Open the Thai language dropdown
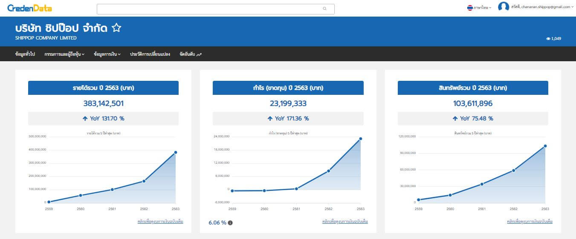576x239 pixels. tap(482, 8)
